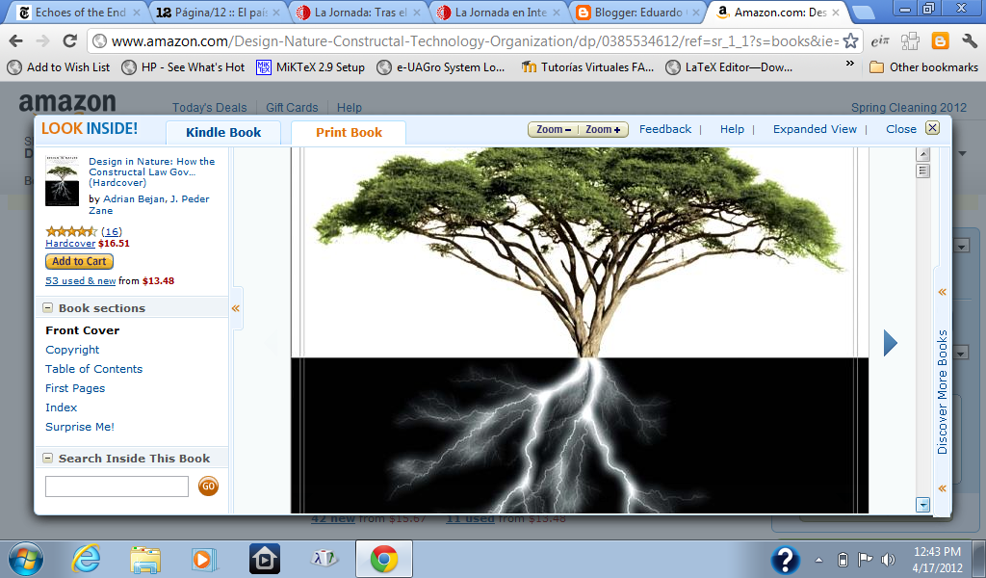Select the Print Book tab
This screenshot has height=578, width=986.
[x=349, y=132]
